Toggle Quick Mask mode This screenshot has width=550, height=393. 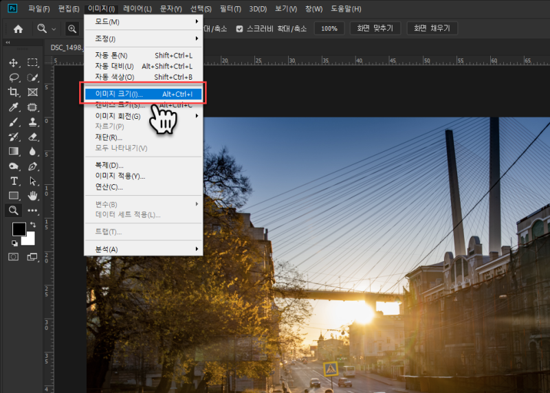13,257
